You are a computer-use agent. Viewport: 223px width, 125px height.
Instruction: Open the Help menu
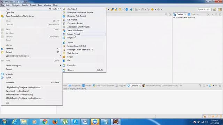pyautogui.click(x=55, y=5)
